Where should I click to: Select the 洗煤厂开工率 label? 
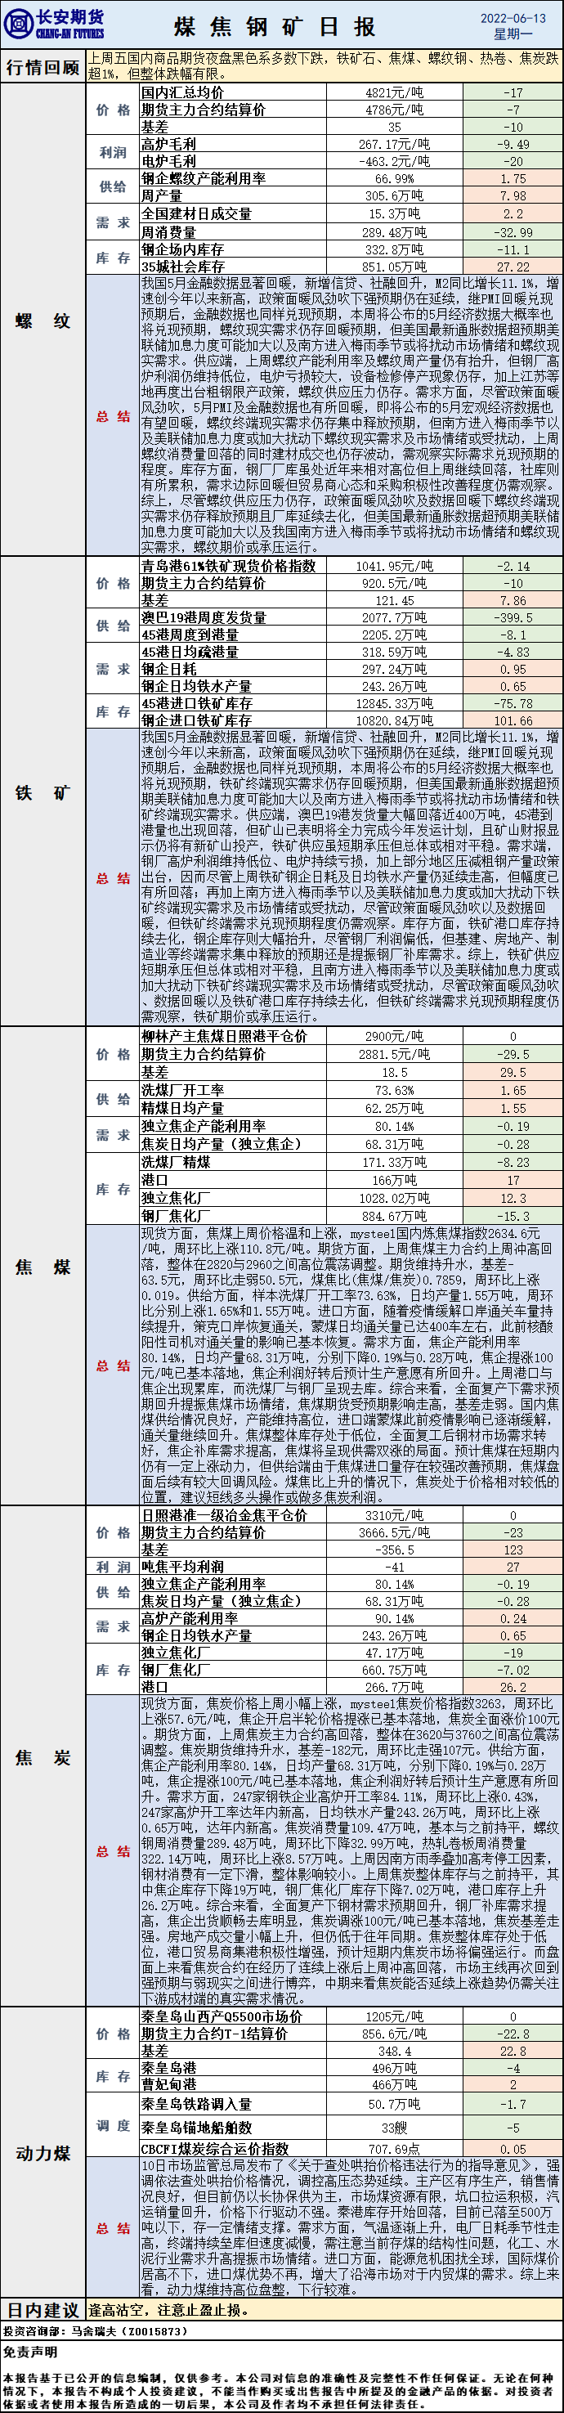[184, 1090]
